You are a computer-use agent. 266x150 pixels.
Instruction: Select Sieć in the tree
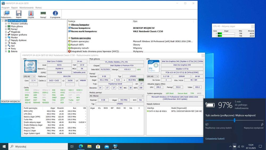[13, 46]
